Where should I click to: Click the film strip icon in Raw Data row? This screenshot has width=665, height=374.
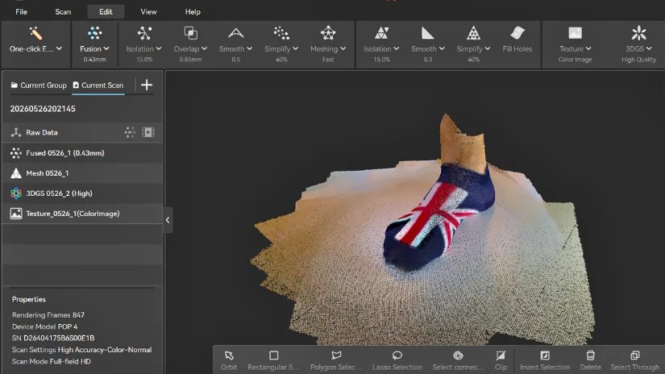(148, 132)
